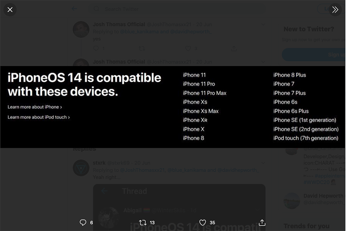346x231 pixels.
Task: Click the reply icon showing 6
Action: click(x=83, y=222)
